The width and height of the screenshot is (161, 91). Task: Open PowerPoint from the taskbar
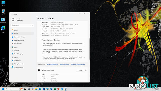(58, 89)
